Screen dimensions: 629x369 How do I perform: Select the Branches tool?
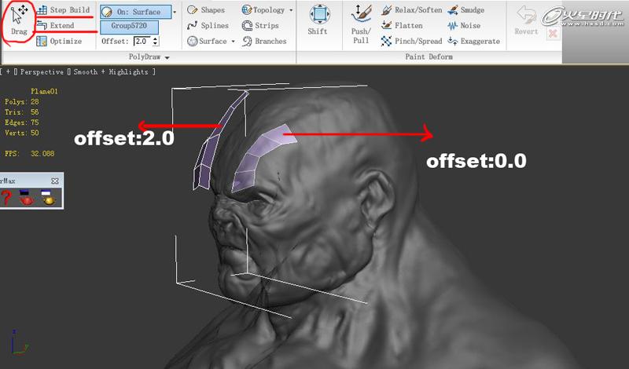(x=264, y=41)
